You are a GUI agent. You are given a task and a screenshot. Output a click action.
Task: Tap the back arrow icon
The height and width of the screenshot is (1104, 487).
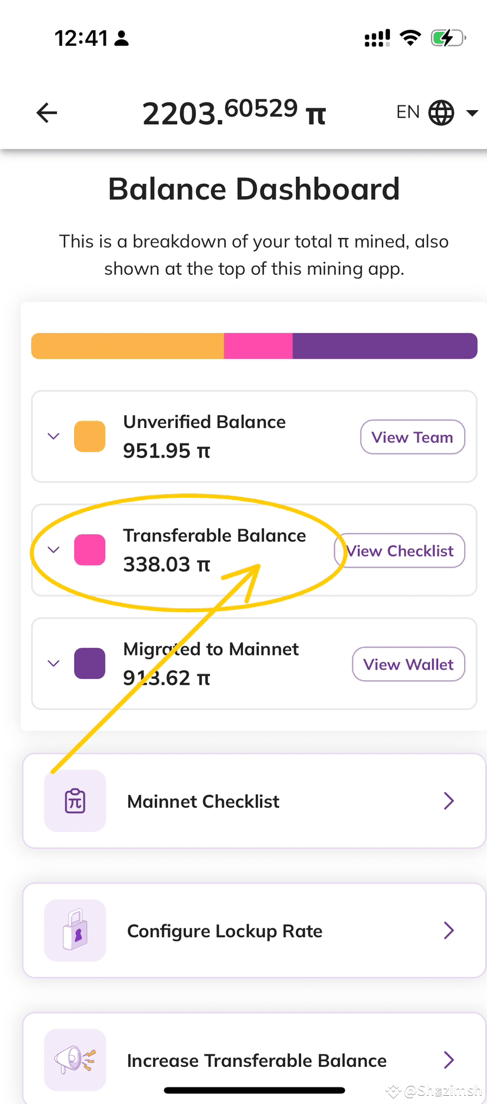46,112
